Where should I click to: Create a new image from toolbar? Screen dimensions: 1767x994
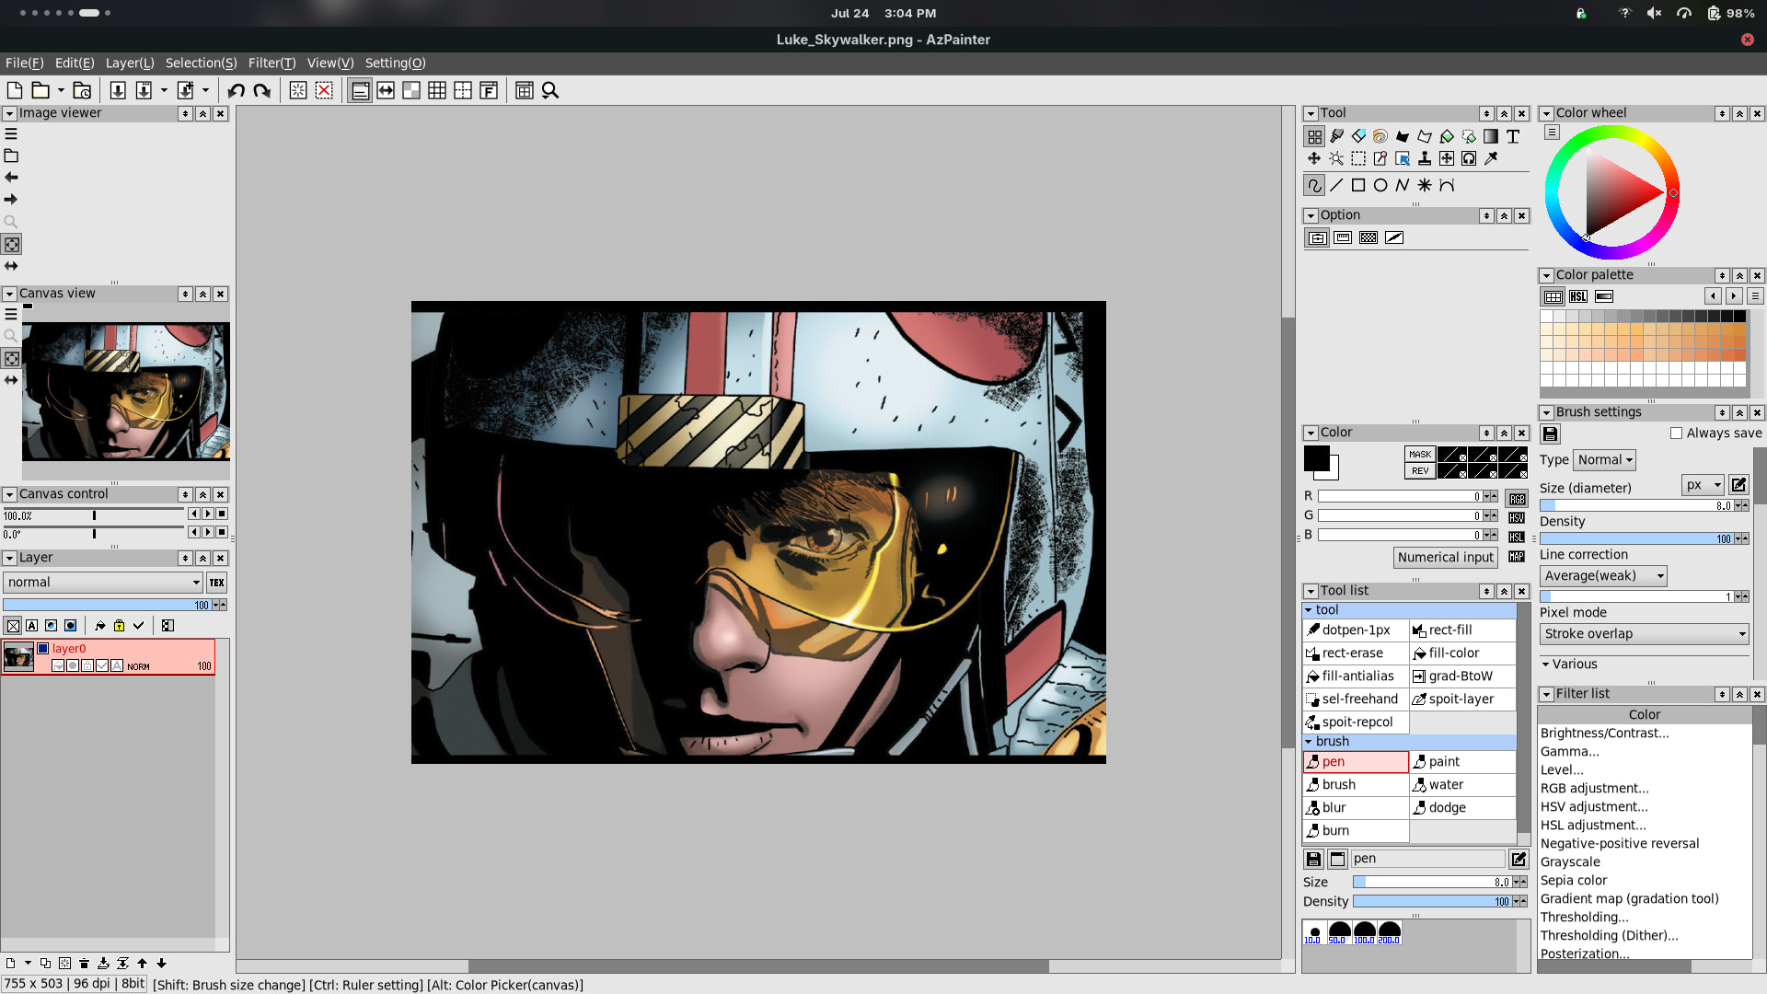pyautogui.click(x=15, y=90)
